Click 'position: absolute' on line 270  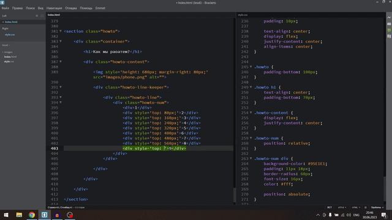click(x=287, y=194)
